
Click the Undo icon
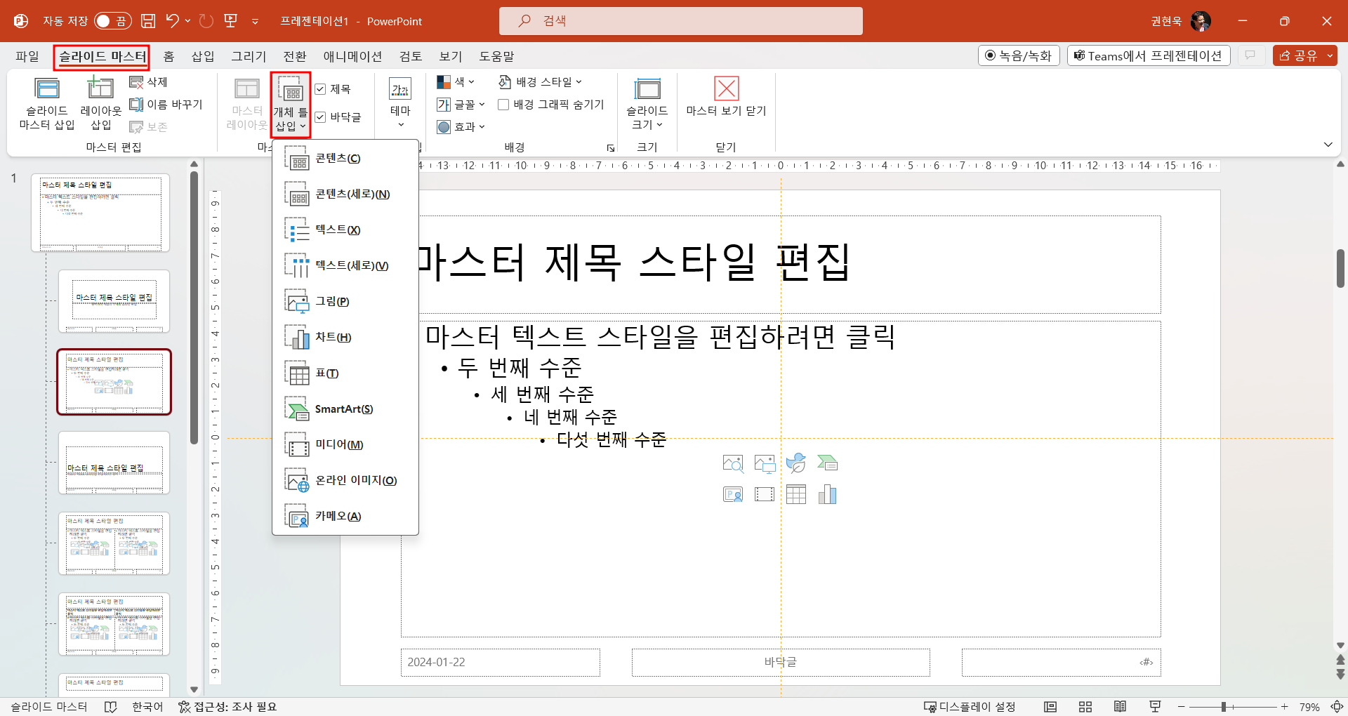click(172, 21)
